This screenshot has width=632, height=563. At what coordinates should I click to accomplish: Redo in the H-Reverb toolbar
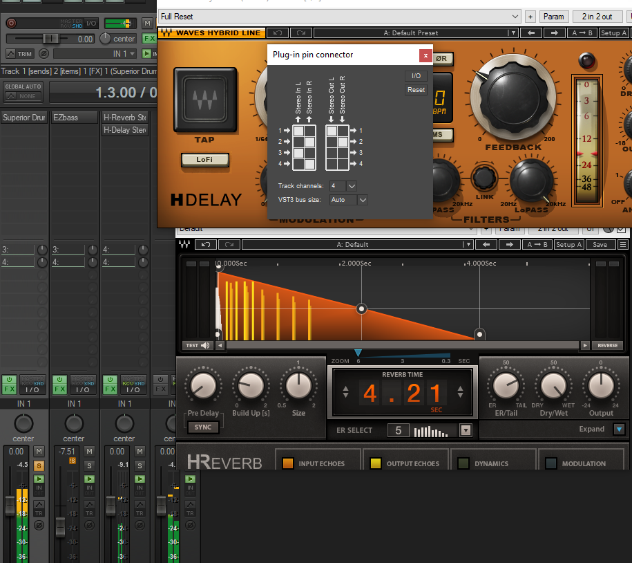pos(229,245)
